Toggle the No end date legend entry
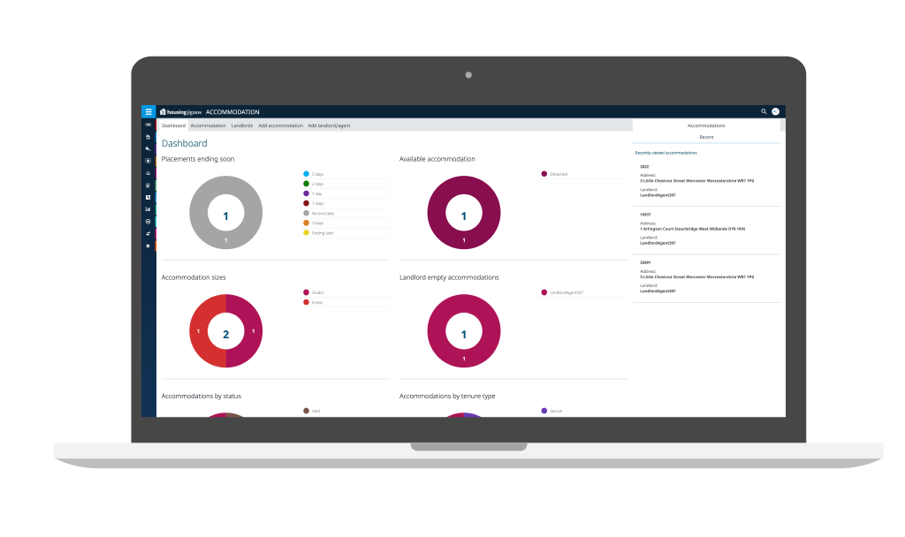Image resolution: width=905 pixels, height=537 pixels. [318, 214]
